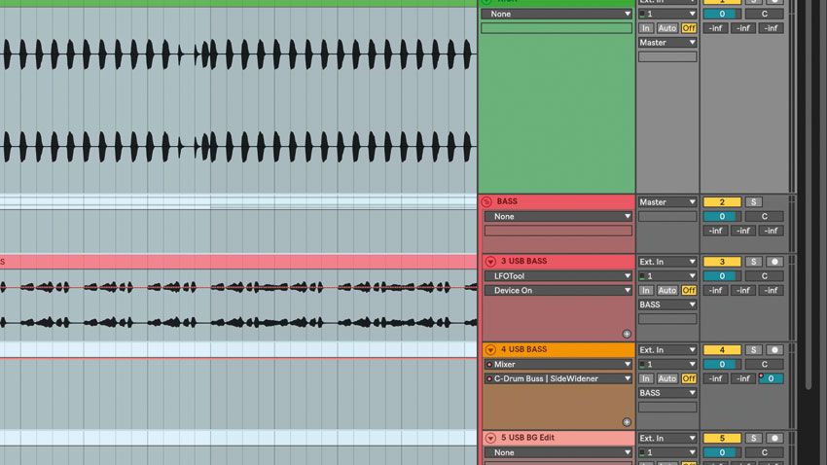Set 4 USB BASS monitor to Auto
Viewport: 827px width, 465px height.
click(x=667, y=378)
